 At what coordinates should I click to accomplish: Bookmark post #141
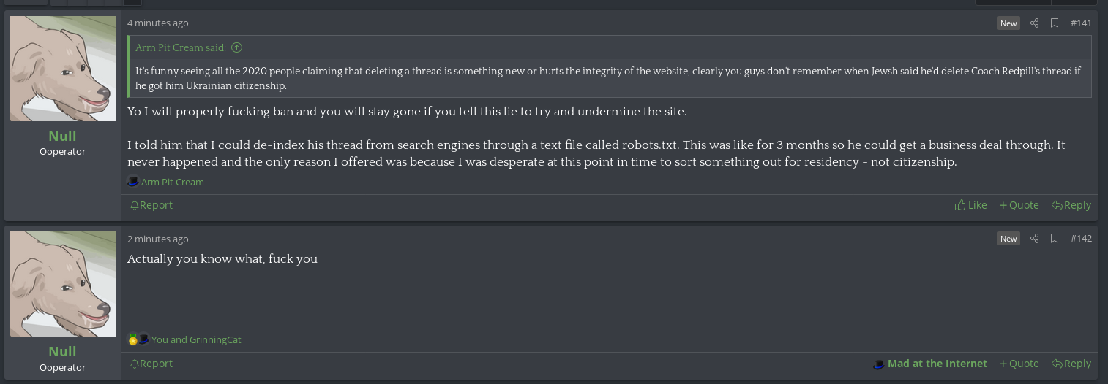click(1055, 23)
